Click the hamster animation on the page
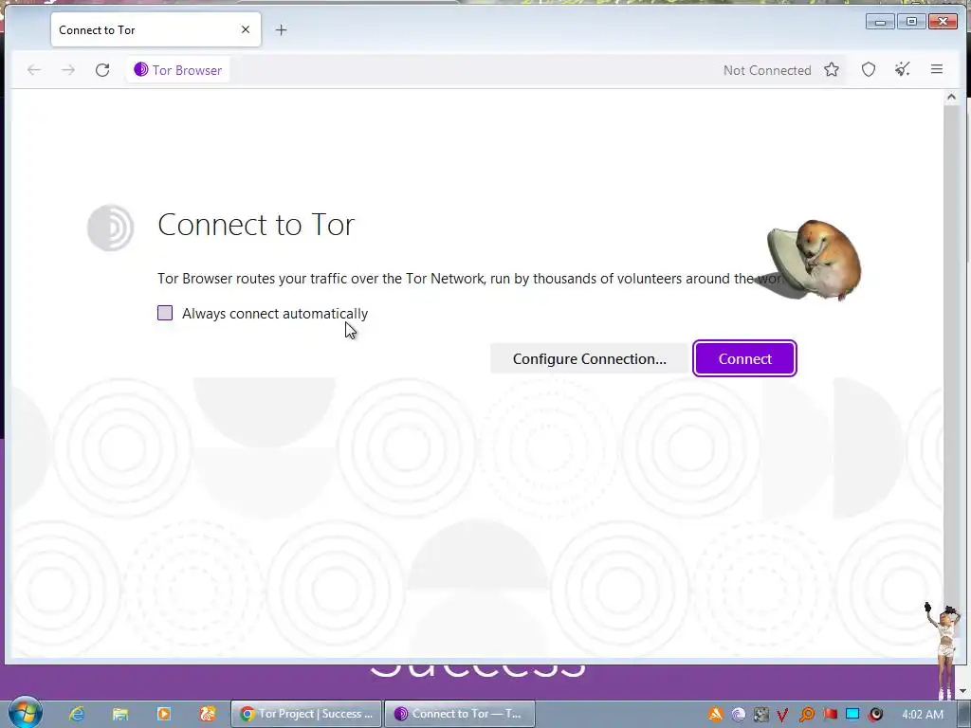 [x=813, y=260]
